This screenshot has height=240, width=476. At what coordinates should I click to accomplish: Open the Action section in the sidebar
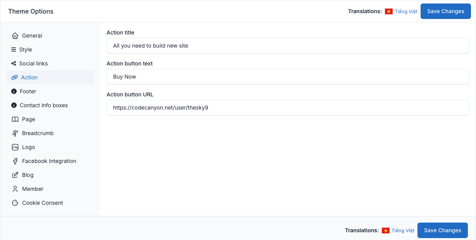[x=50, y=77]
